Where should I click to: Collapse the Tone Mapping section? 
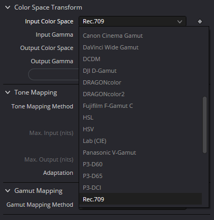(x=8, y=92)
